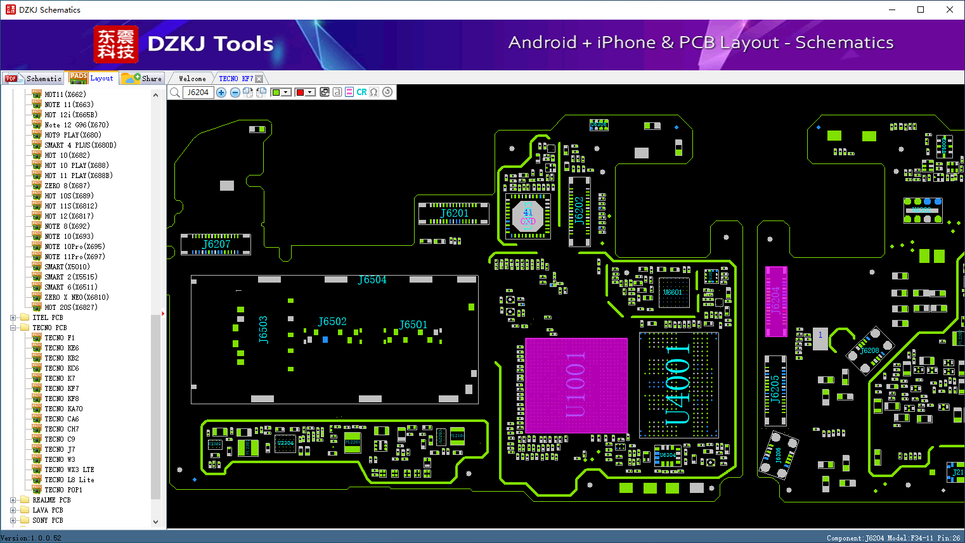Click the up arrow of tree scrollbar

(x=156, y=95)
